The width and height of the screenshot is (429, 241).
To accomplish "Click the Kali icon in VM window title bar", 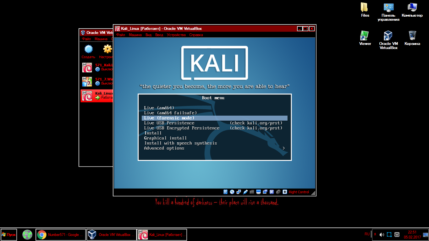I will click(x=118, y=29).
